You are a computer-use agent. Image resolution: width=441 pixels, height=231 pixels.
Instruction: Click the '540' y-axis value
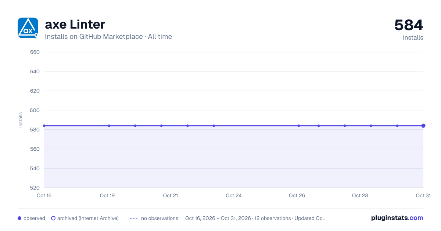[35, 169]
